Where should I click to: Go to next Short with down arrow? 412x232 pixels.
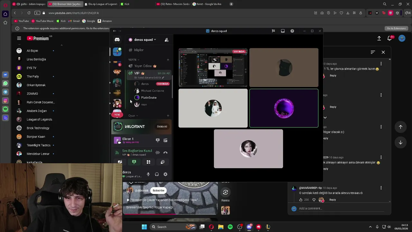click(400, 142)
